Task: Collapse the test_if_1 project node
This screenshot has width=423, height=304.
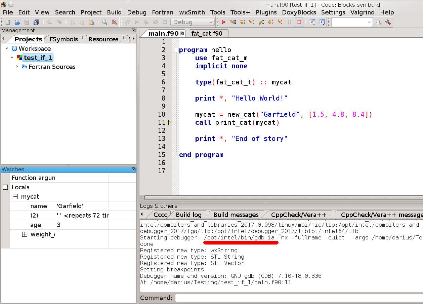Action: click(12, 58)
